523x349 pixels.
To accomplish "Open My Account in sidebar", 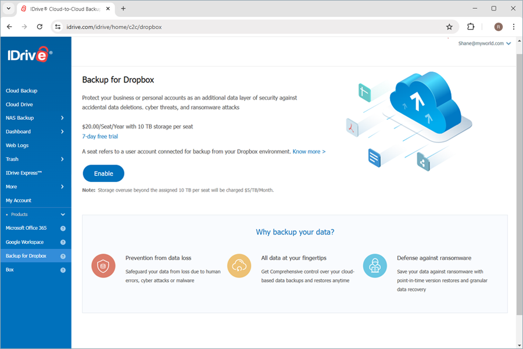I will [x=19, y=200].
